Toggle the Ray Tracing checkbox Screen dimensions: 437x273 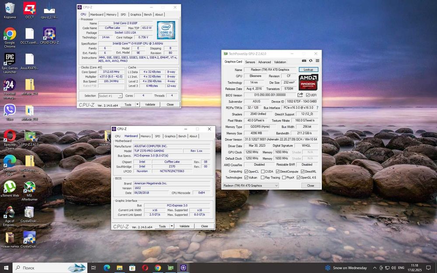(262, 177)
